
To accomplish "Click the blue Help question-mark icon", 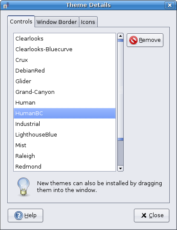I will pos(19,215).
